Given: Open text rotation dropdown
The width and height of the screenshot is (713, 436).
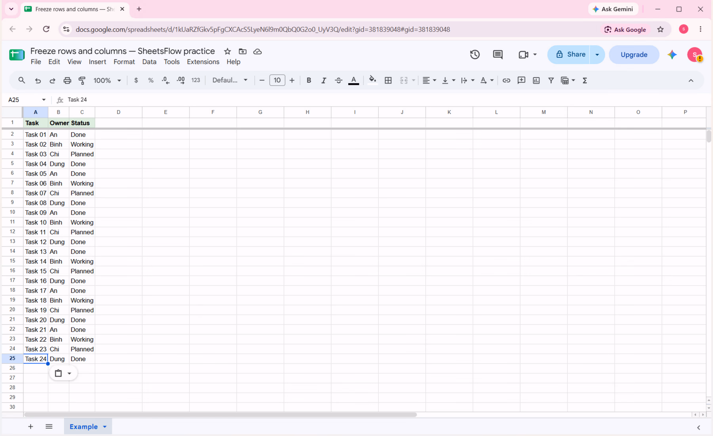Looking at the screenshot, I should coord(487,80).
